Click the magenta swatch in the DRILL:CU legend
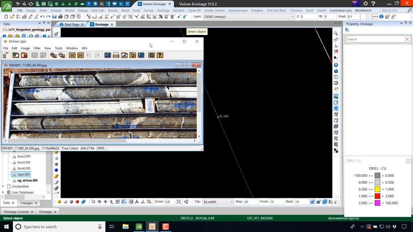 pyautogui.click(x=377, y=203)
